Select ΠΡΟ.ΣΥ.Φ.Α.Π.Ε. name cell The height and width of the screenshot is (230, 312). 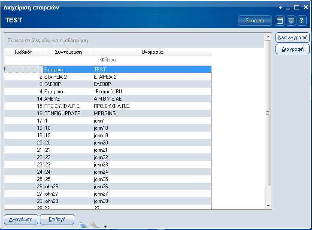point(152,106)
